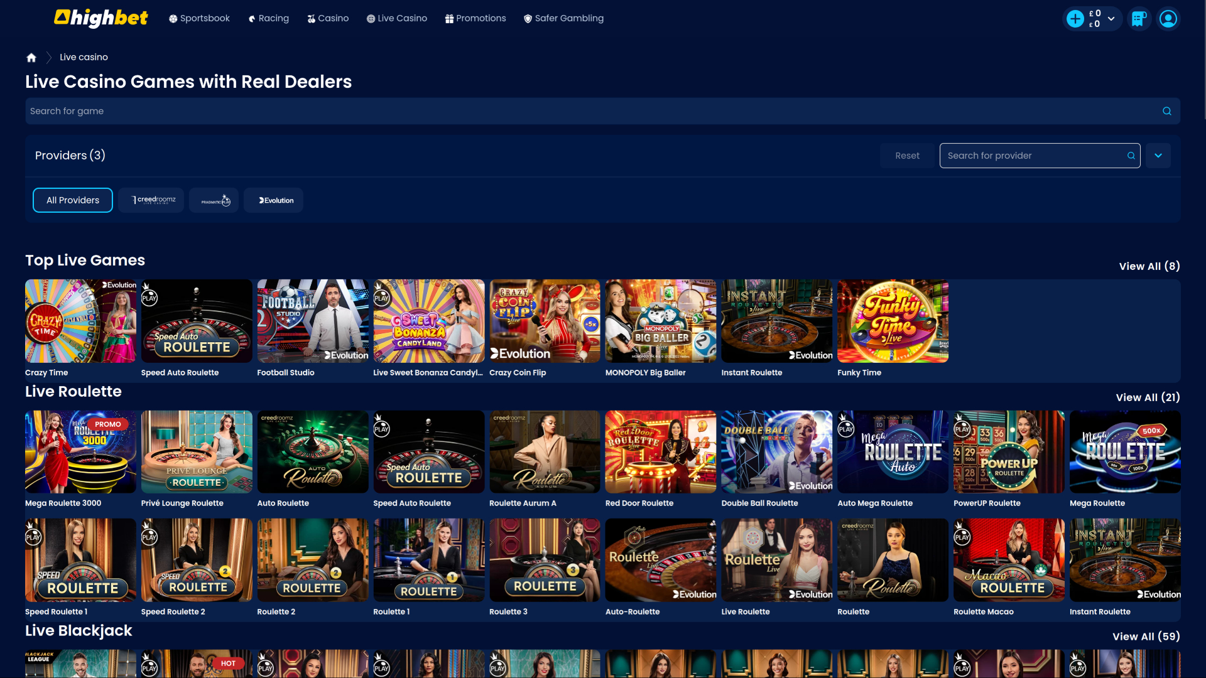The width and height of the screenshot is (1206, 678).
Task: Open the deposit balance plus icon
Action: [1075, 18]
